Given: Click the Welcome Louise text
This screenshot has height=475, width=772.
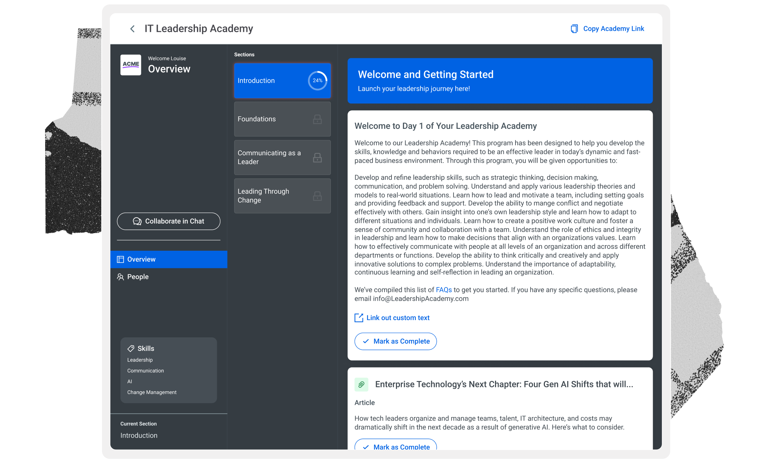Looking at the screenshot, I should 167,59.
